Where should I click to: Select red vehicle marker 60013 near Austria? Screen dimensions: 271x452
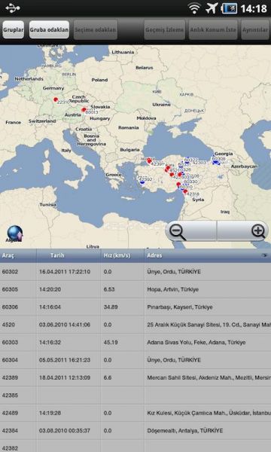coord(84,109)
